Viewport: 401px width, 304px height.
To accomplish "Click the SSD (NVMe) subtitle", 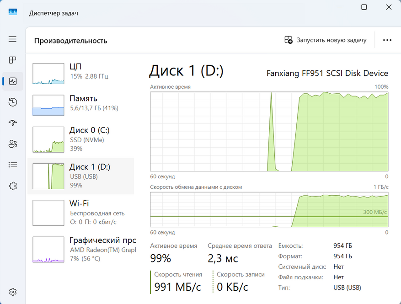I will [x=87, y=140].
